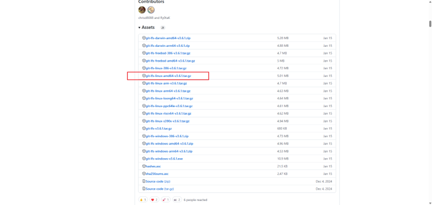Open first contributor avatar chrisd8088
Image resolution: width=432 pixels, height=205 pixels.
(142, 10)
